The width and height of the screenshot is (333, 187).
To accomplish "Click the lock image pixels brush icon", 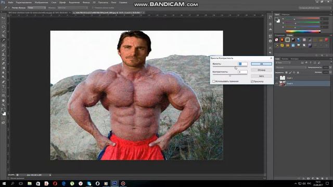I will click(290, 73).
